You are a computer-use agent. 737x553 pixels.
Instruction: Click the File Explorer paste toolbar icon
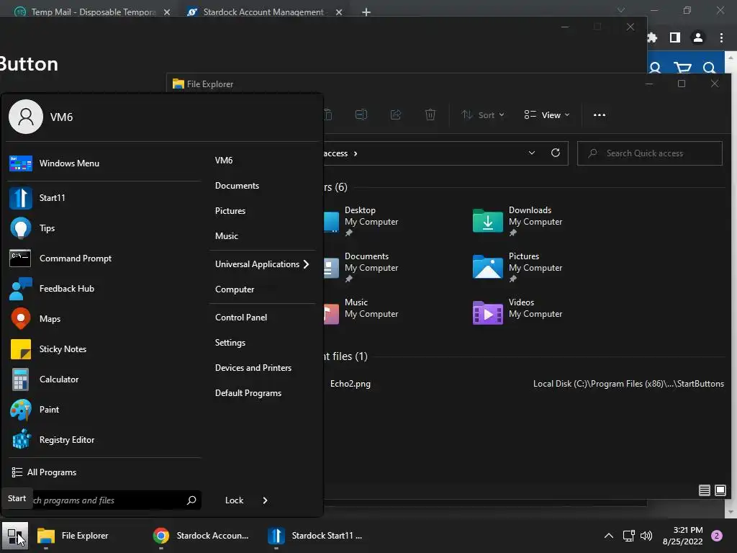pos(328,114)
